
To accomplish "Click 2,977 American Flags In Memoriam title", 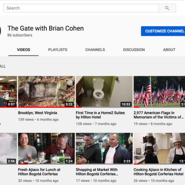I will (x=159, y=115).
